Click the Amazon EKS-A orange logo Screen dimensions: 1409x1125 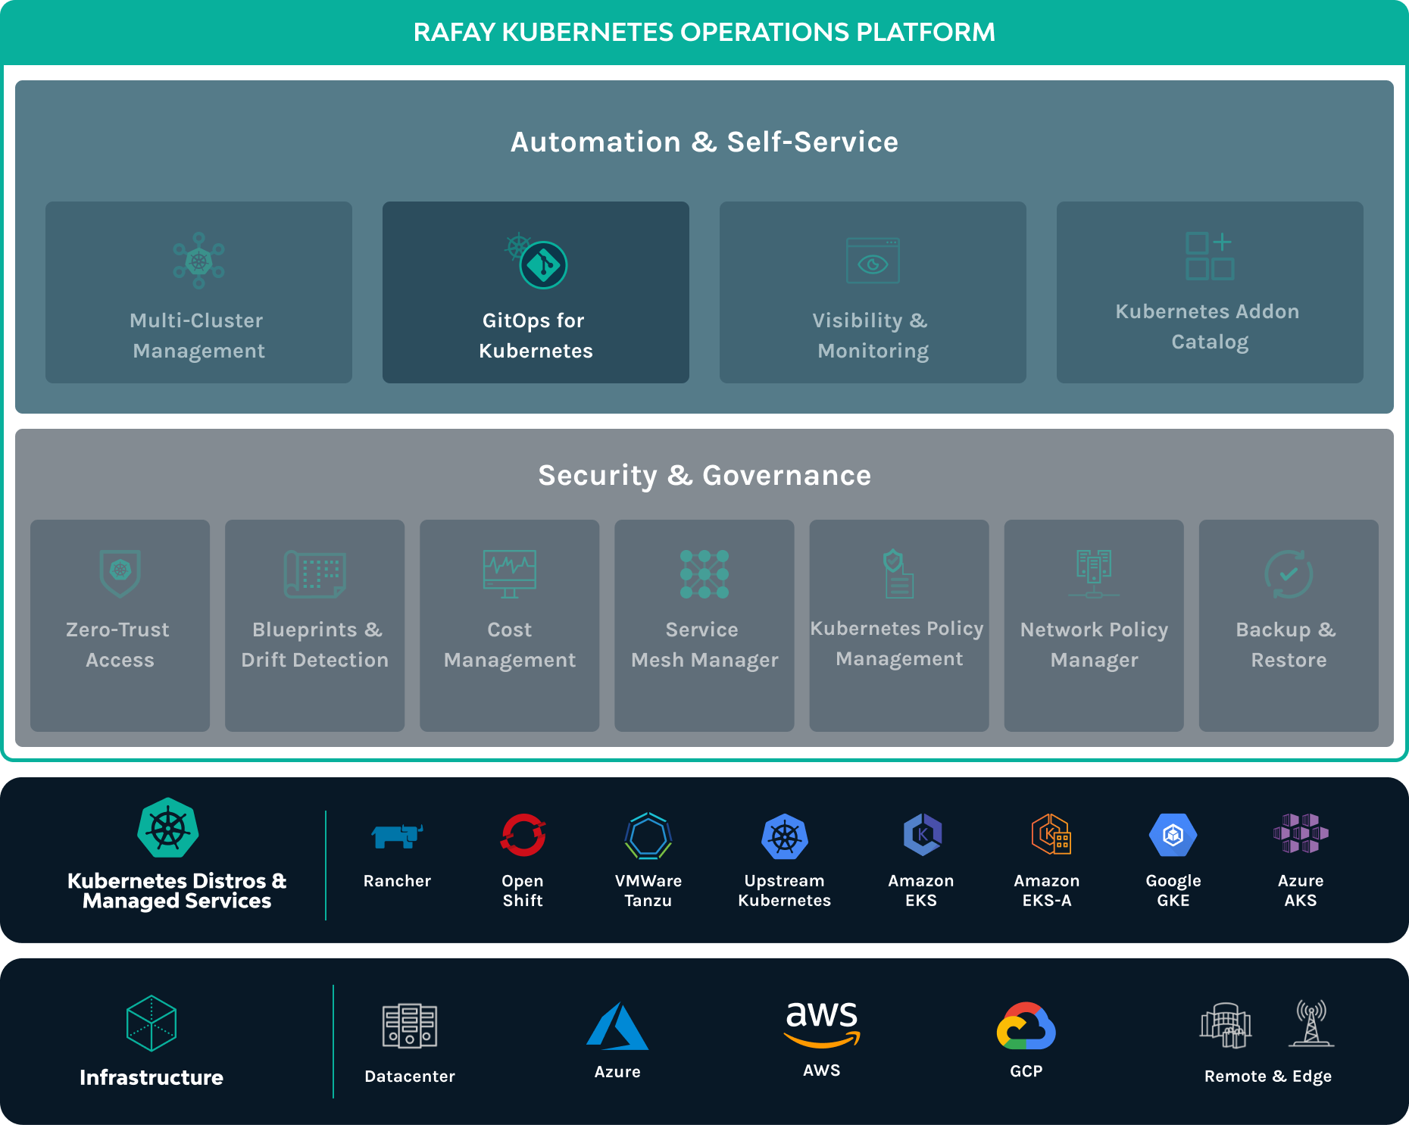pyautogui.click(x=1051, y=834)
